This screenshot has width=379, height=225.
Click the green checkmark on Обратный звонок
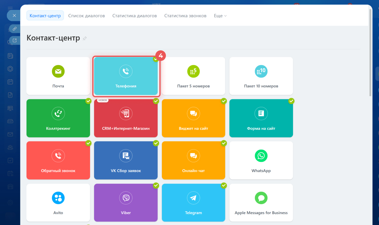pyautogui.click(x=88, y=143)
